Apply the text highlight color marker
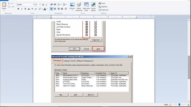Screen dimensions: 191x107 (x=40, y=9)
